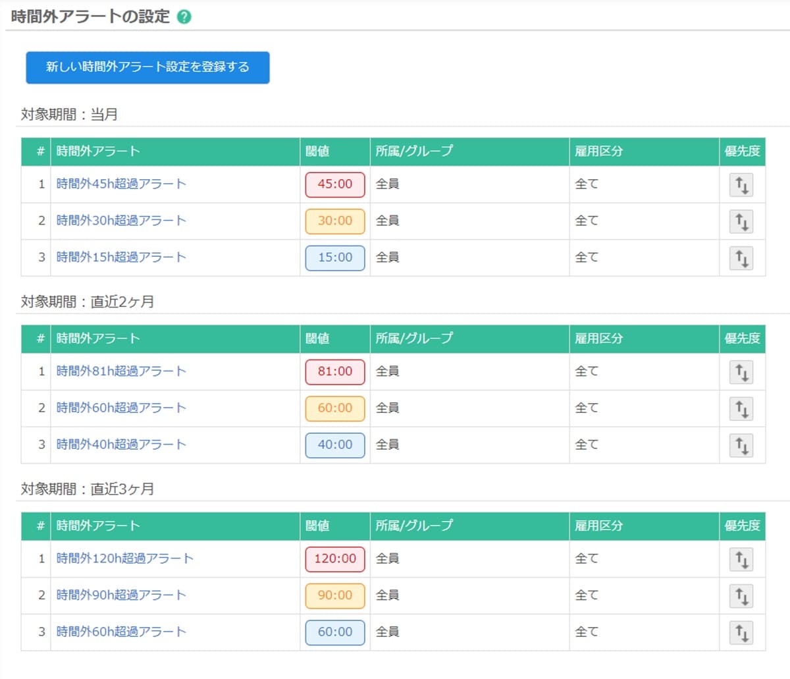Click priority reorder icon for 時間外120h超過アラート
The height and width of the screenshot is (679, 790).
[742, 559]
